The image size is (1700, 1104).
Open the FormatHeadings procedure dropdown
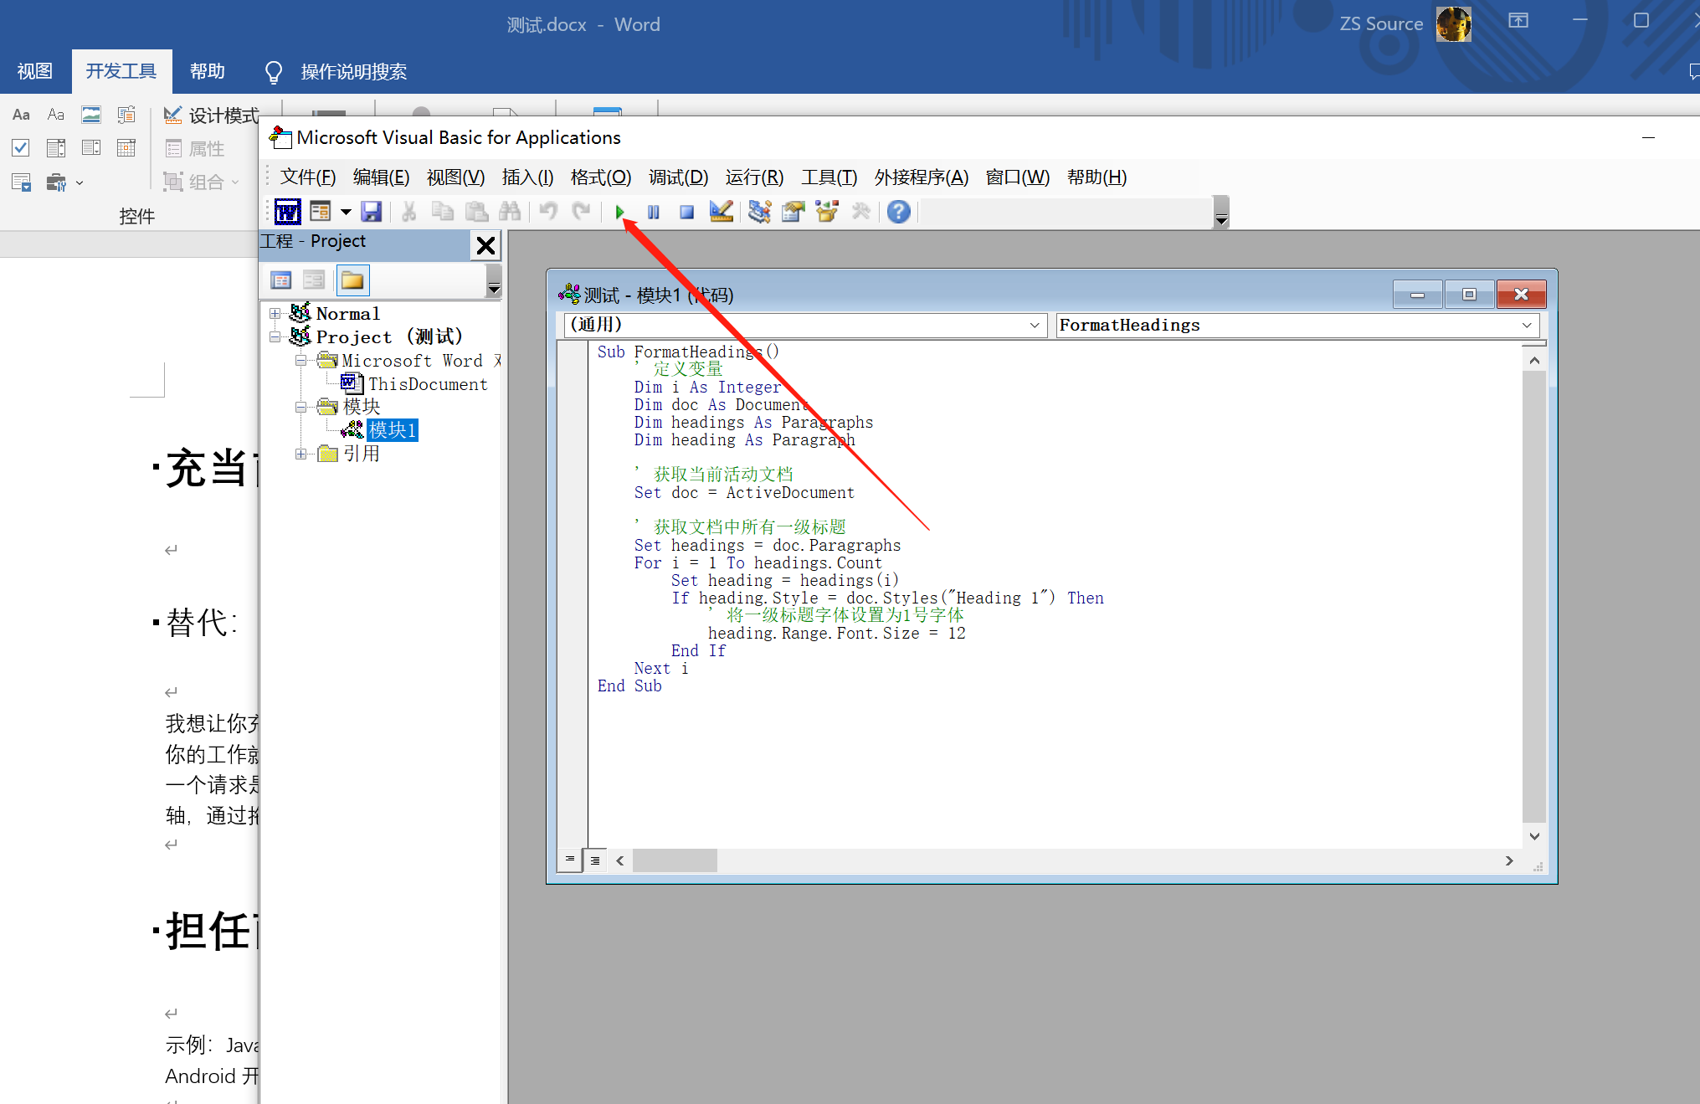point(1526,326)
